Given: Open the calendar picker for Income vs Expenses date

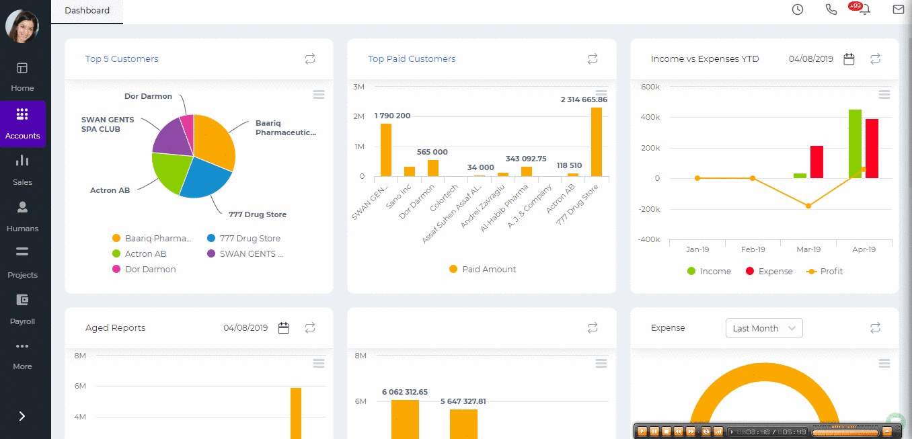Looking at the screenshot, I should coord(849,59).
